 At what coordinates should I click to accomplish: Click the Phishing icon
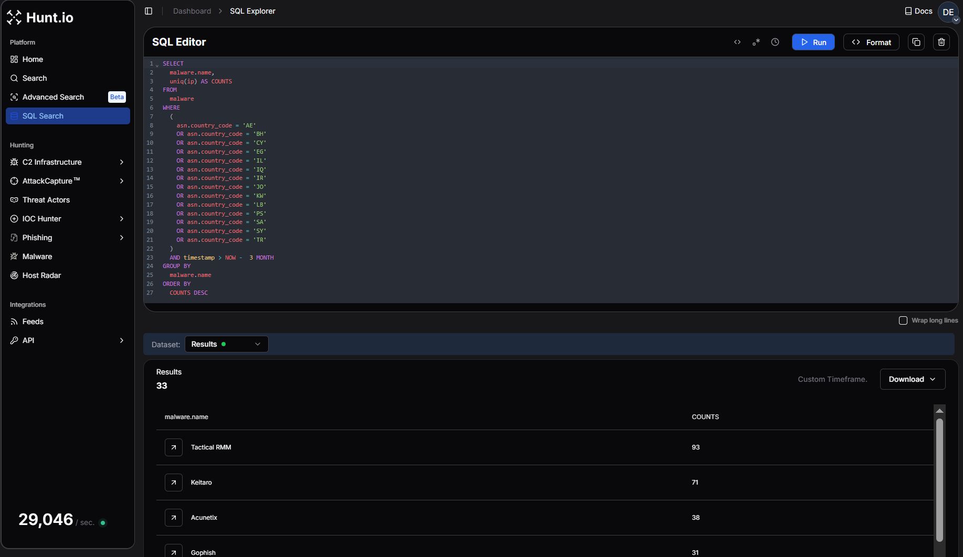tap(14, 238)
